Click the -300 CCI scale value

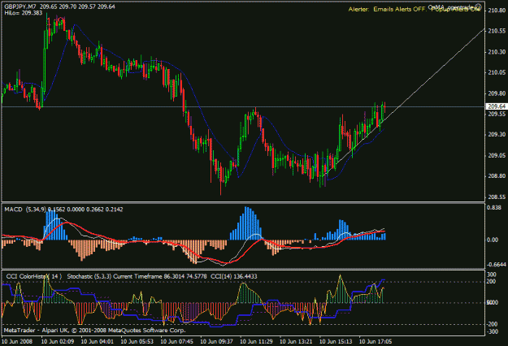click(x=493, y=331)
